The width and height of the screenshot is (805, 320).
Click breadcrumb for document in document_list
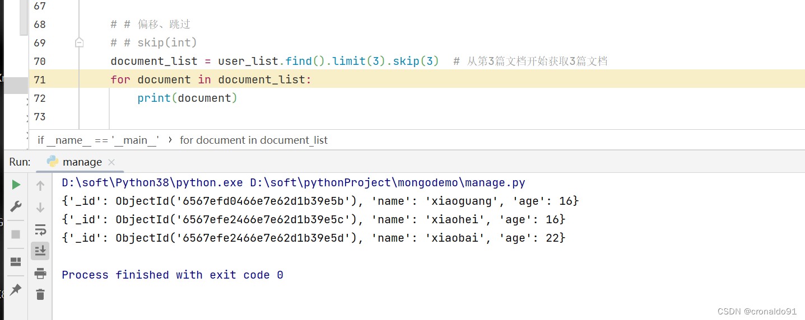[x=254, y=140]
